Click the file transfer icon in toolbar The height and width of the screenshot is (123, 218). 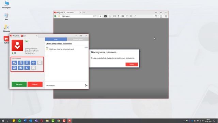click(x=110, y=16)
